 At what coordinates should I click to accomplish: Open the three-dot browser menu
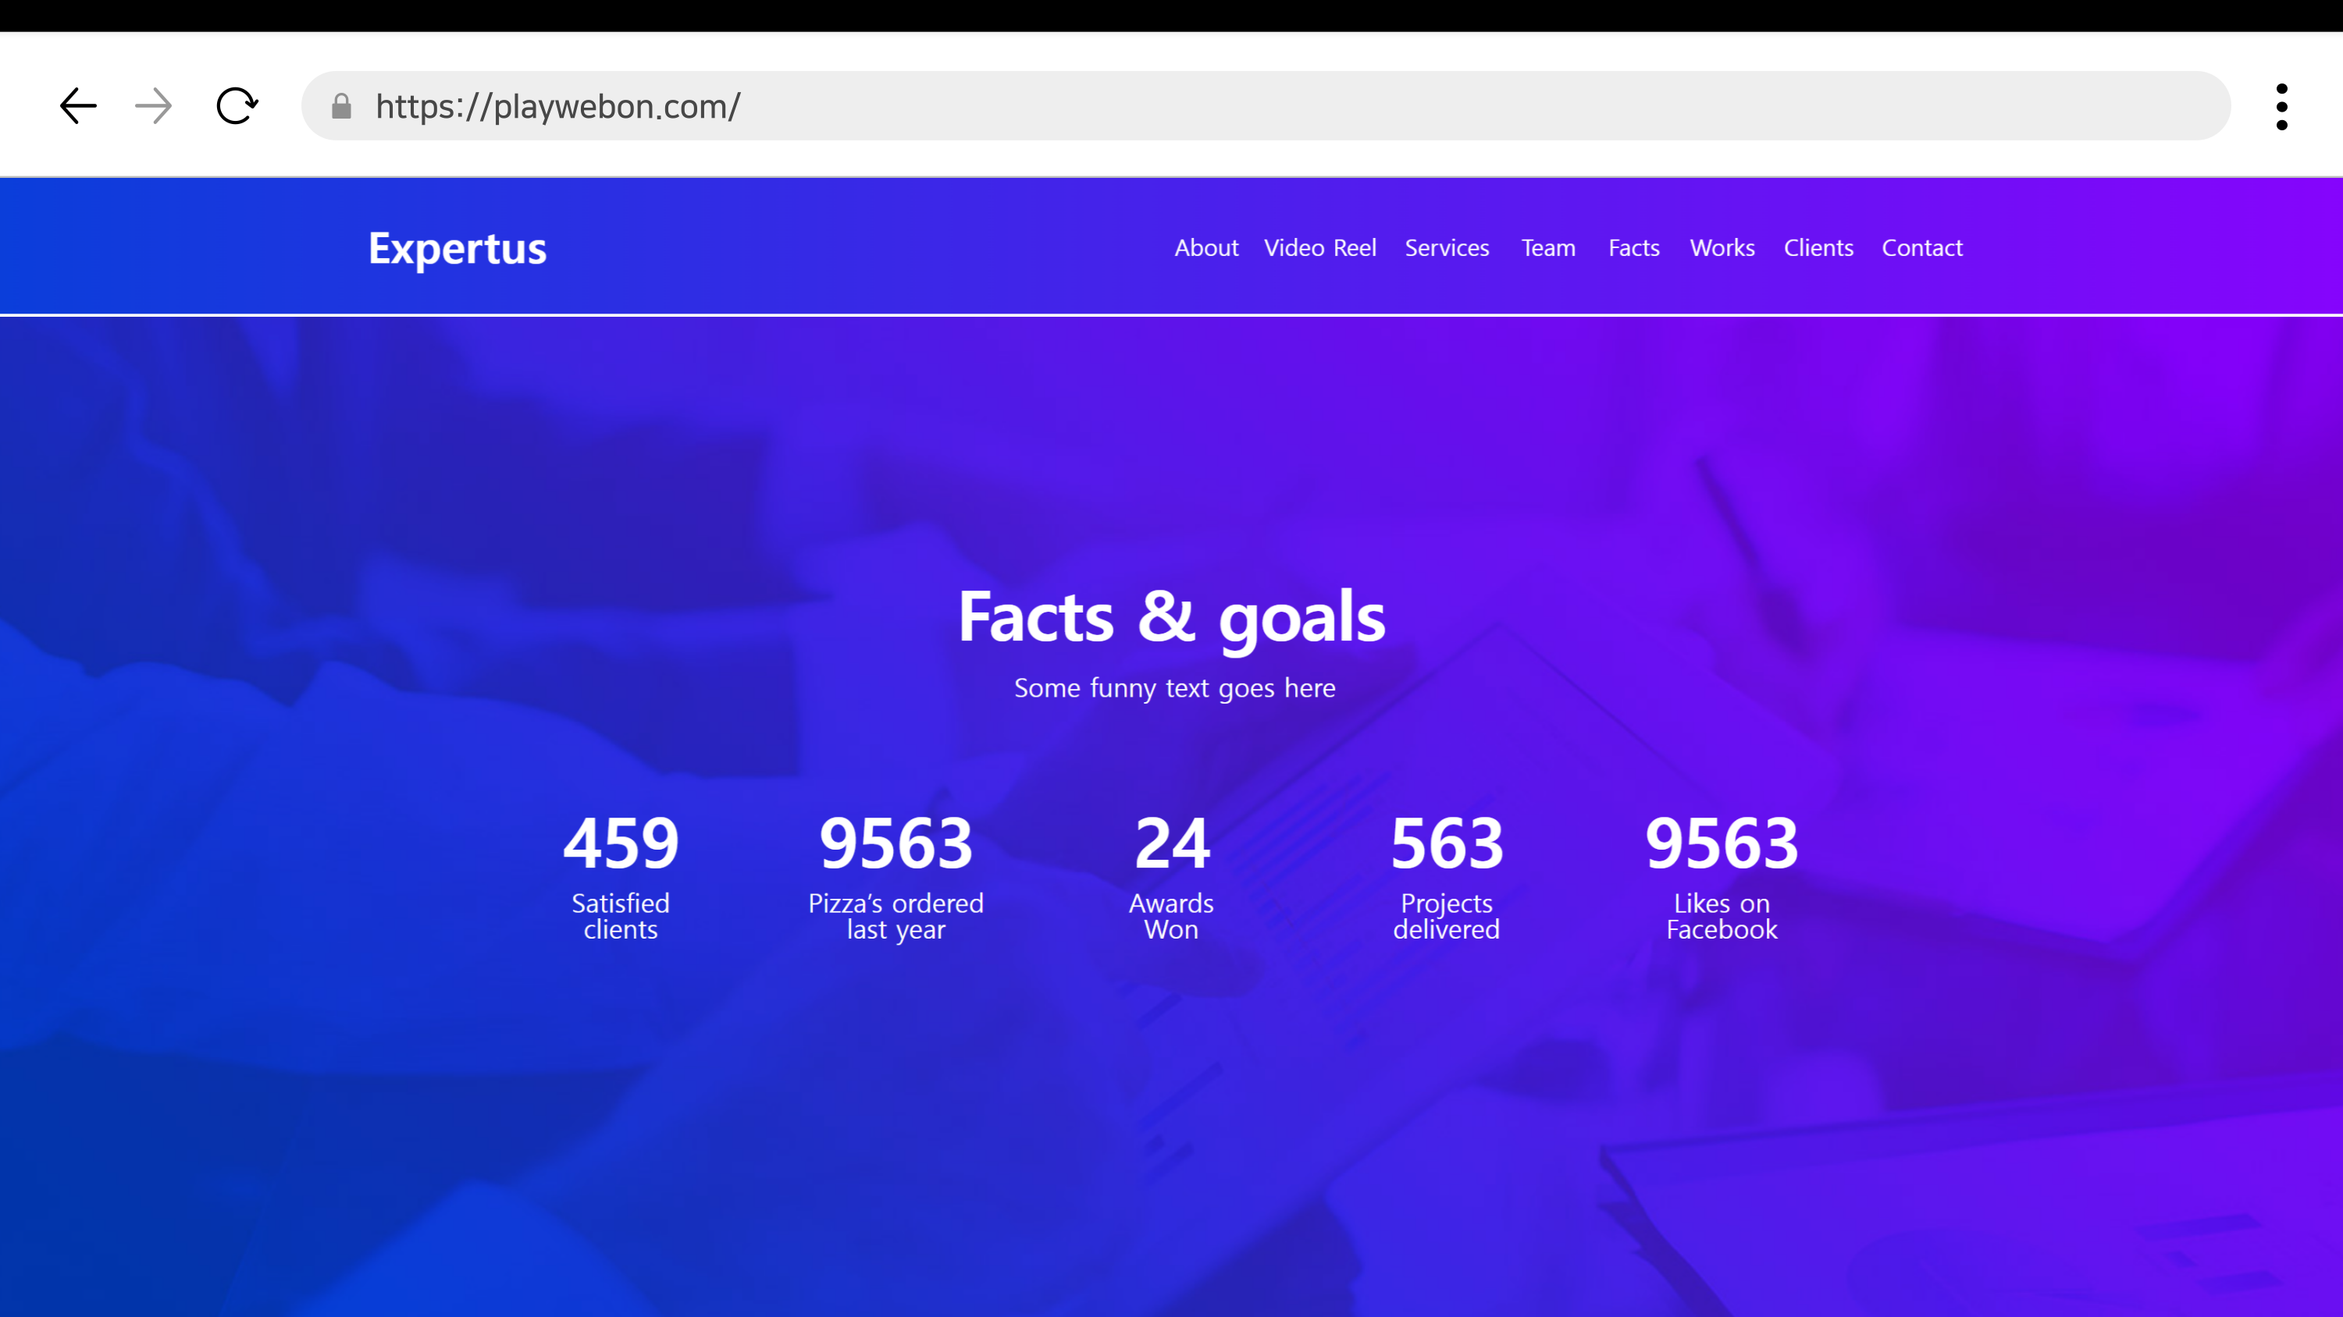coord(2281,107)
